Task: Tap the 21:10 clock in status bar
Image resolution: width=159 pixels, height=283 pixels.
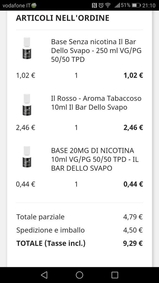Action: [149, 6]
